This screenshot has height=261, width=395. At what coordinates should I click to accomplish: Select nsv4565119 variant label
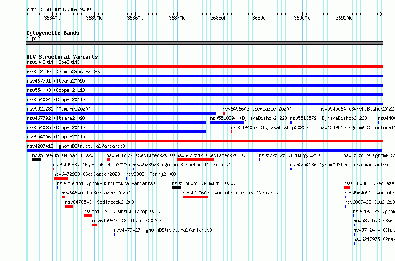[369, 155]
